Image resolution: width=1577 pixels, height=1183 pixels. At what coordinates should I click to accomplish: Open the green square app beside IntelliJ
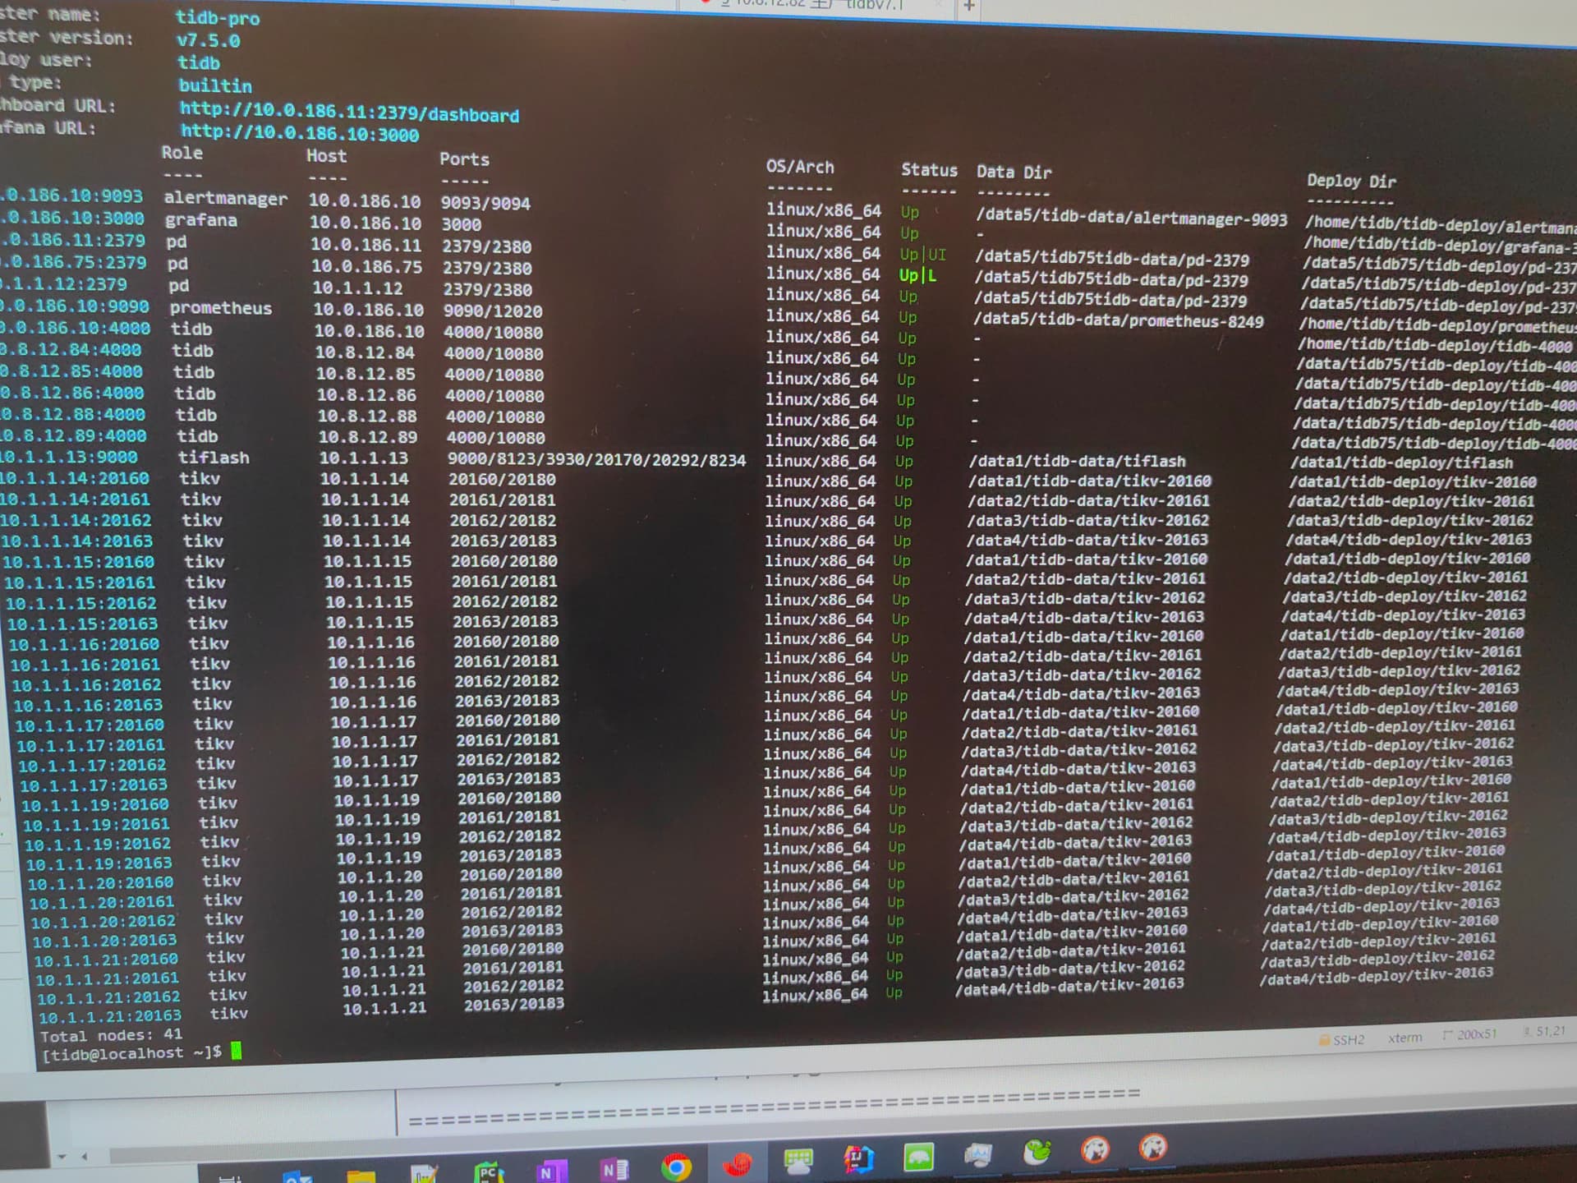pyautogui.click(x=918, y=1157)
